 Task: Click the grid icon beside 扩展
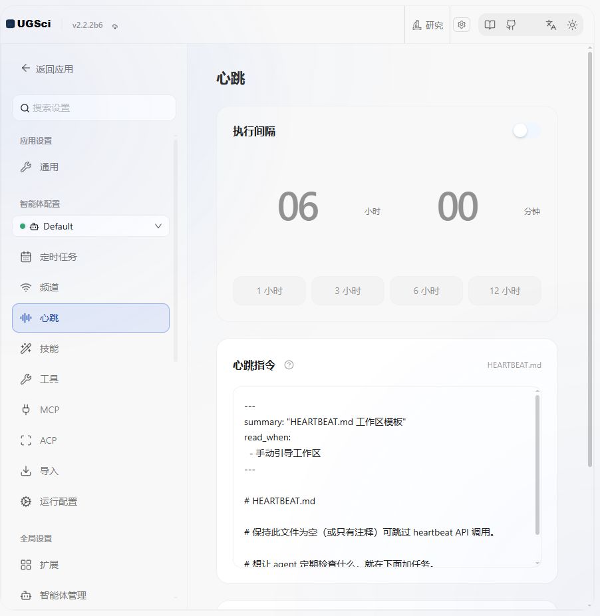tap(26, 565)
